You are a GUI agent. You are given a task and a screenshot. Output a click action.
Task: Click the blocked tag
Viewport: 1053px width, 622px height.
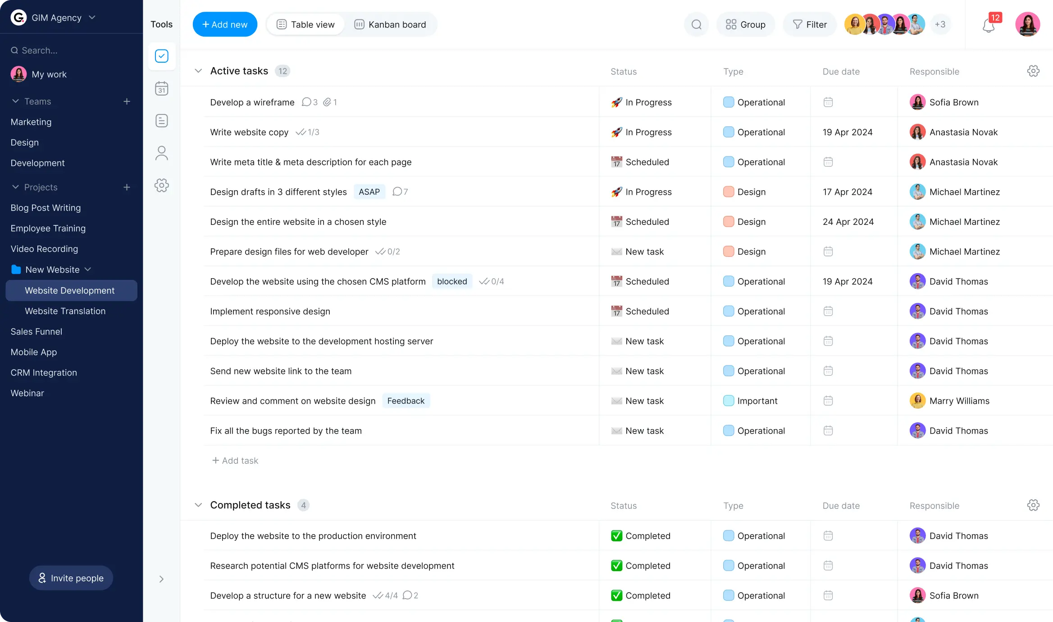tap(452, 281)
